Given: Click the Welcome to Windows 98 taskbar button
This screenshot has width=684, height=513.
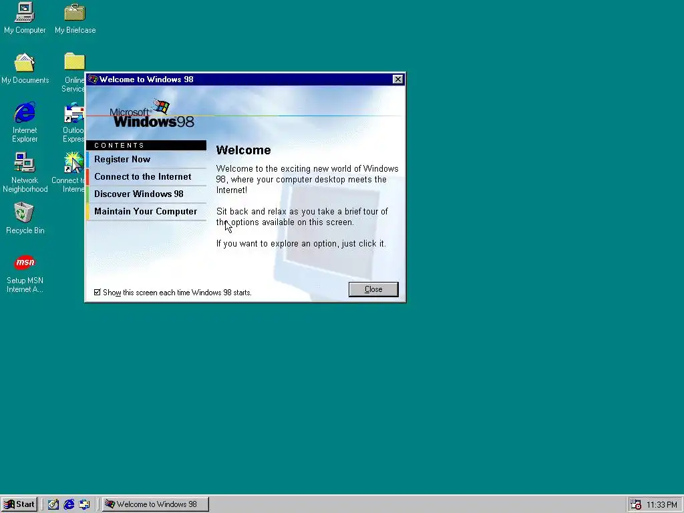Looking at the screenshot, I should tap(155, 504).
